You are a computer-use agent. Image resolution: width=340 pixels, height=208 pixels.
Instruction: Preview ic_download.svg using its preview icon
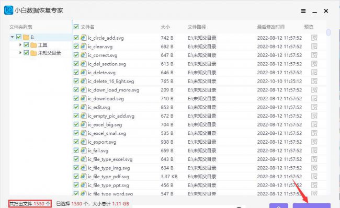point(314,98)
